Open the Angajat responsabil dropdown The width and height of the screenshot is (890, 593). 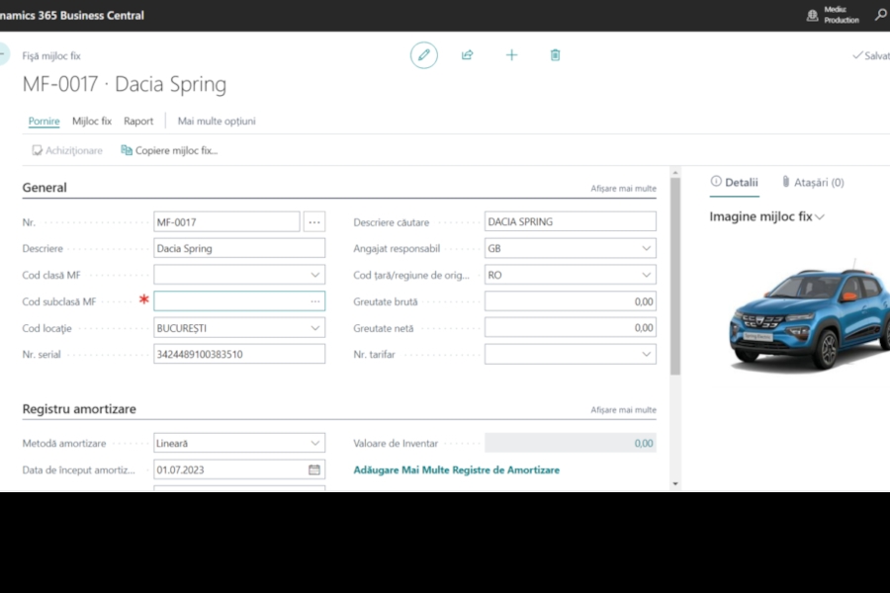pos(647,249)
